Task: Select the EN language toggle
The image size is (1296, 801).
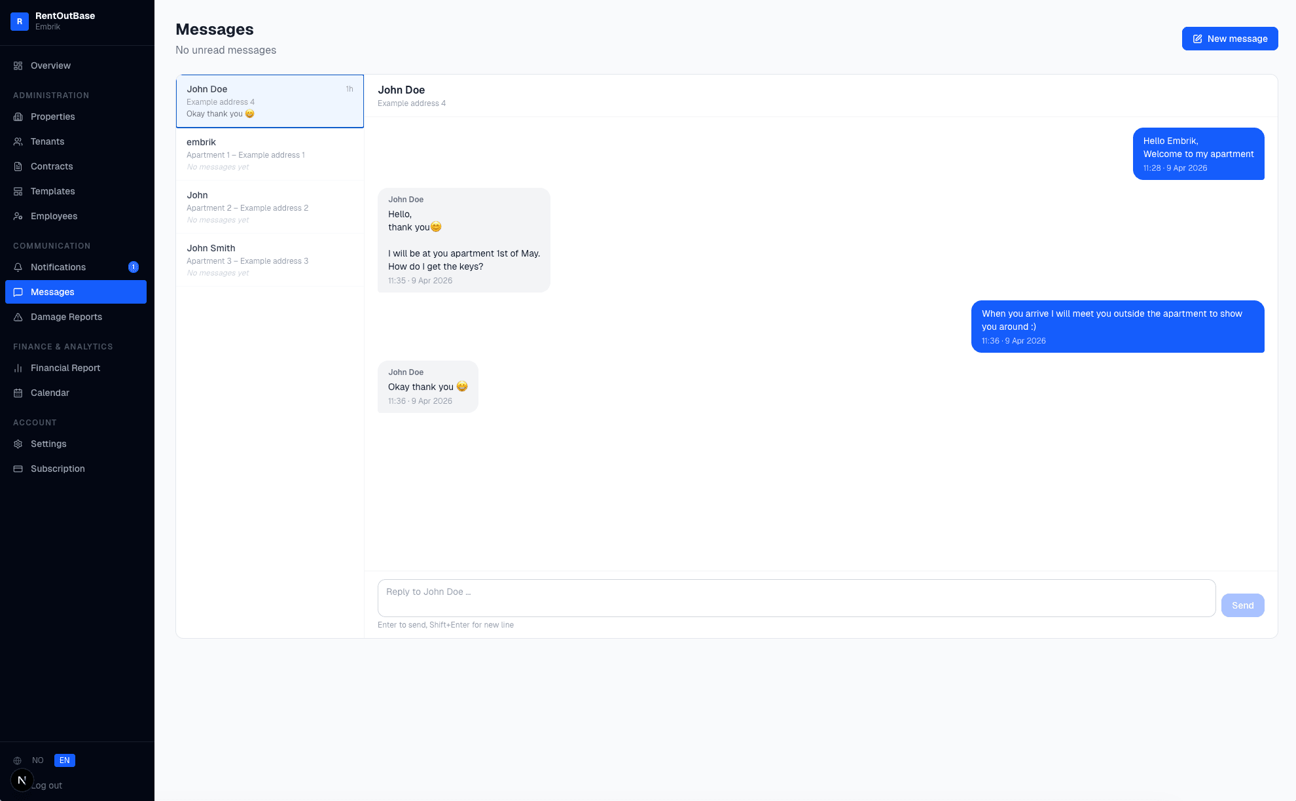Action: [65, 760]
